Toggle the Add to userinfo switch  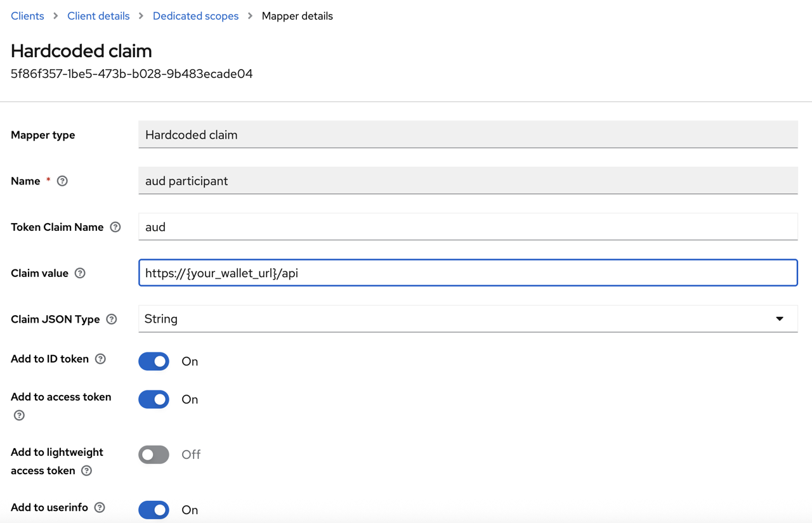tap(154, 510)
